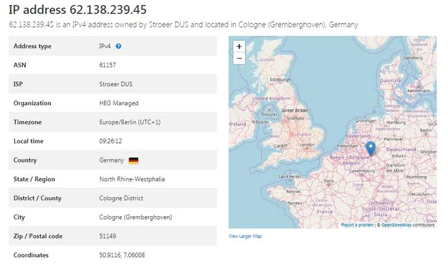Image resolution: width=448 pixels, height=266 pixels.
Task: Click the help question mark beside IPv4
Action: (119, 46)
